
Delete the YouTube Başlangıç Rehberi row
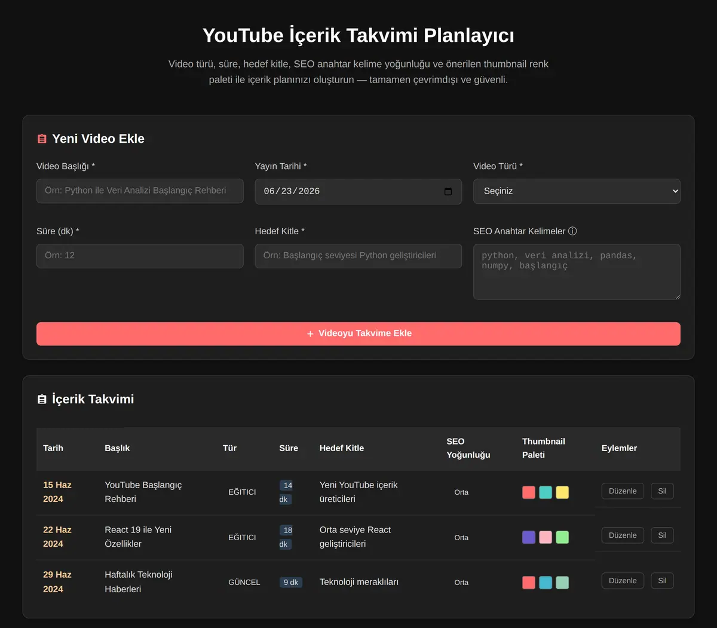coord(662,491)
